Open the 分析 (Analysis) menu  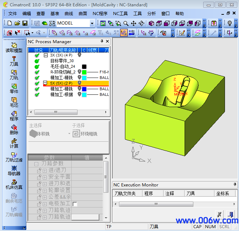(152, 13)
